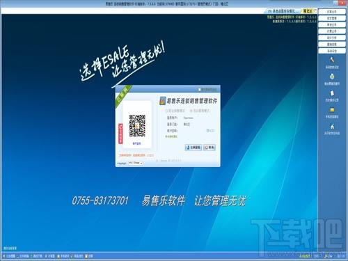
Task: Open the 扩展业务 sidebar menu
Action: coord(332,31)
